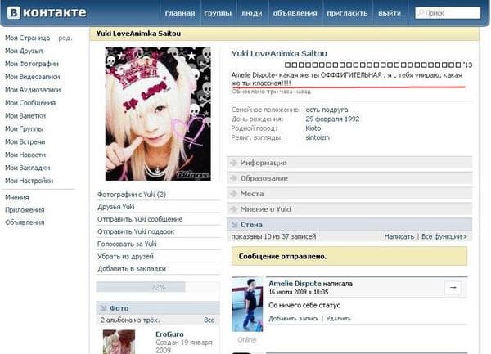Click the Фото section arrow icon
This screenshot has height=354, width=491.
(103, 308)
